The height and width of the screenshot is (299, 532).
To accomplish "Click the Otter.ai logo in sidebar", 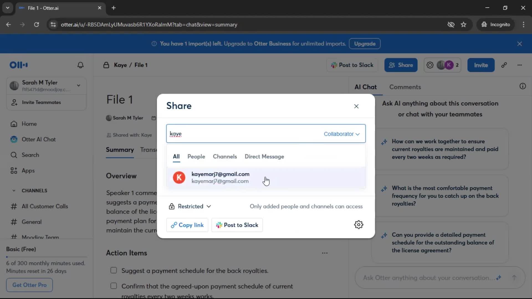I will (x=19, y=65).
